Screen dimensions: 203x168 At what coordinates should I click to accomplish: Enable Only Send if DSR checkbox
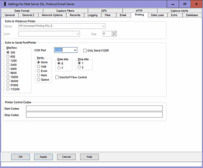click(x=85, y=50)
